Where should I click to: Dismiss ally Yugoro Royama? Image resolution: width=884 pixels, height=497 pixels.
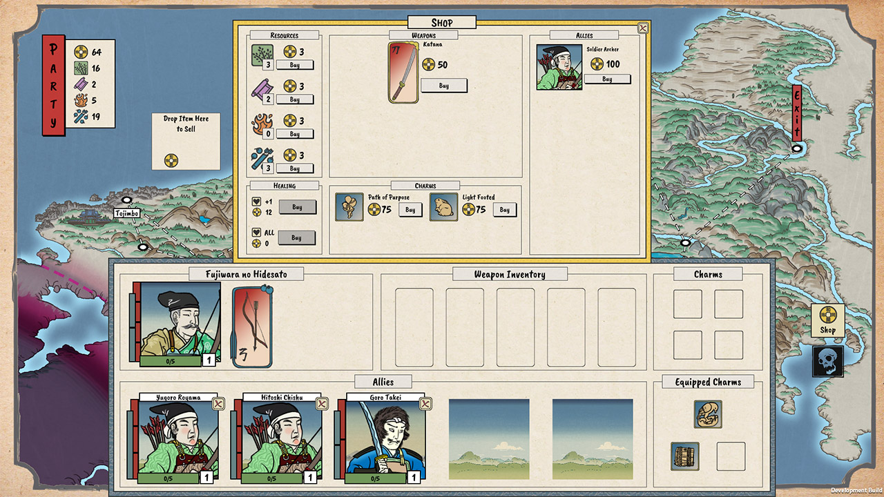click(218, 404)
